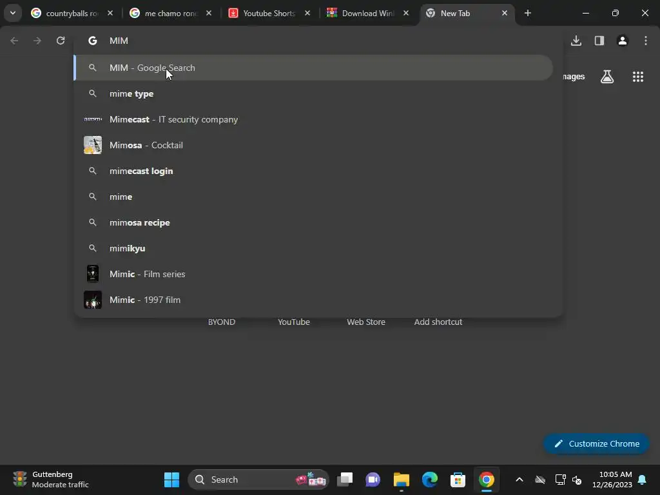Show hidden system tray icons

(519, 480)
